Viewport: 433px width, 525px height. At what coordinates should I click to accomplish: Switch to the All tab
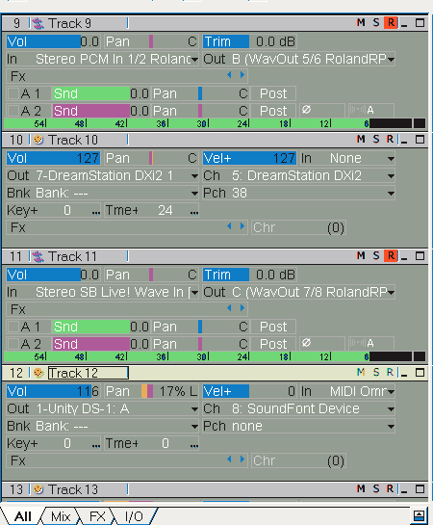coord(23,516)
